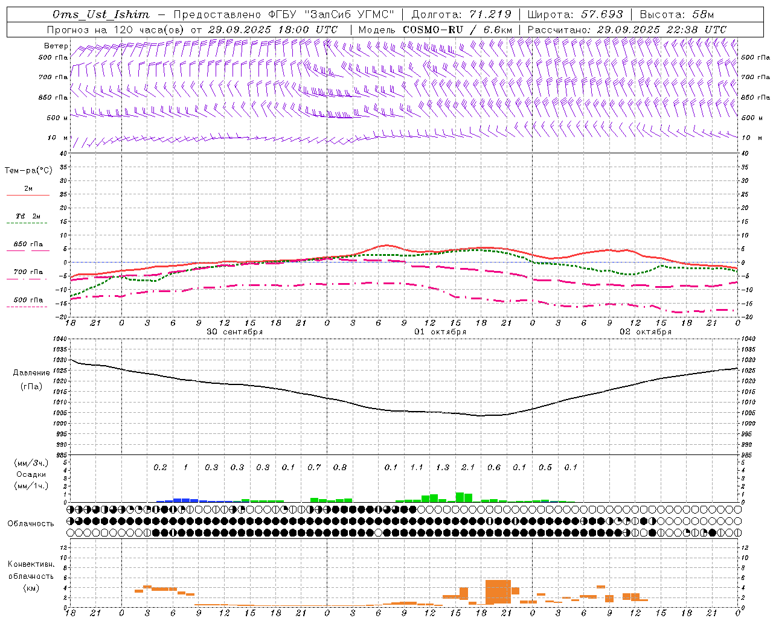Screen dimensions: 773x618
Task: Select the model name COSMO-RU / 6.6км
Action: click(x=457, y=30)
